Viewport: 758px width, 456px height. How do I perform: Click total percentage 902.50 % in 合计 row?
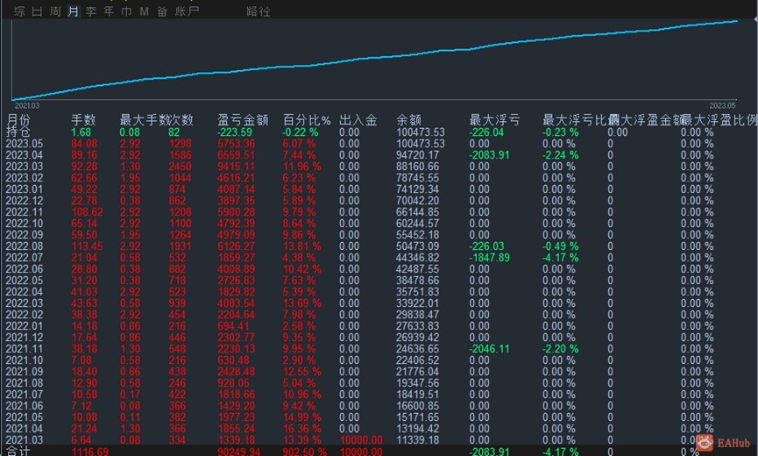(305, 452)
